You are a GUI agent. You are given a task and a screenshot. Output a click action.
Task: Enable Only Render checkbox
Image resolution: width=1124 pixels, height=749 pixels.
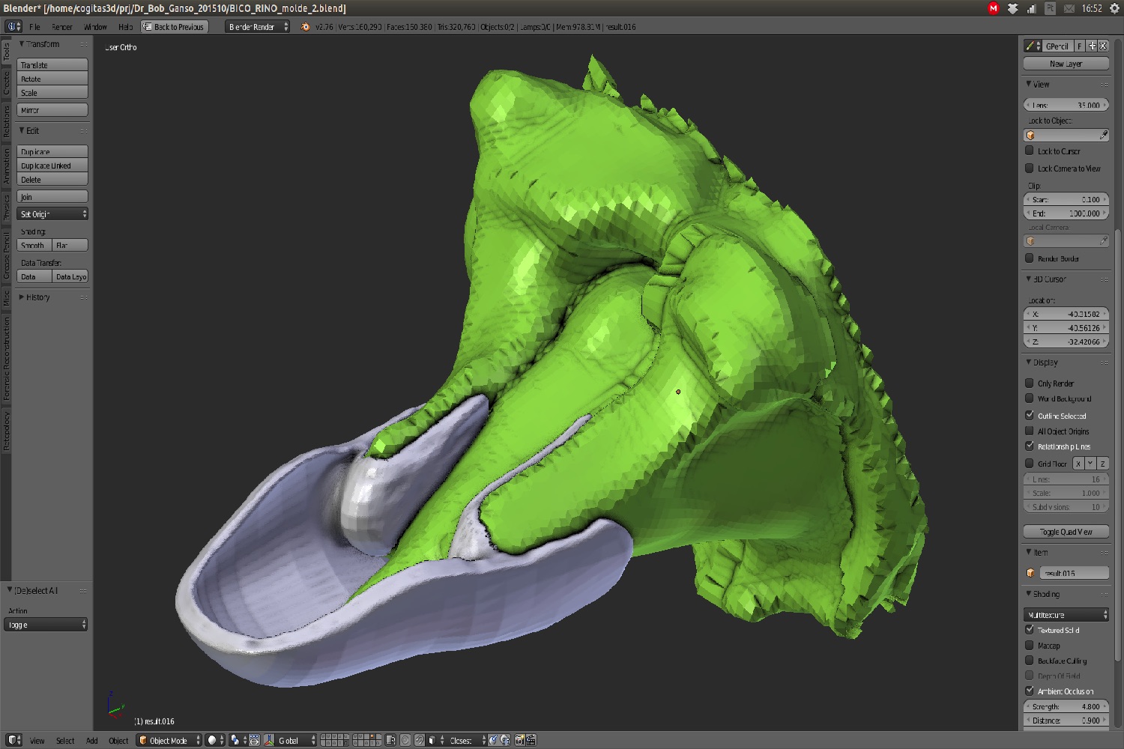pos(1030,383)
